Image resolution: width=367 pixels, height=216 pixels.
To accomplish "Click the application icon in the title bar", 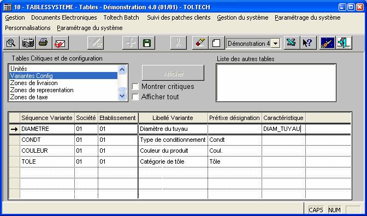I will click(x=8, y=7).
